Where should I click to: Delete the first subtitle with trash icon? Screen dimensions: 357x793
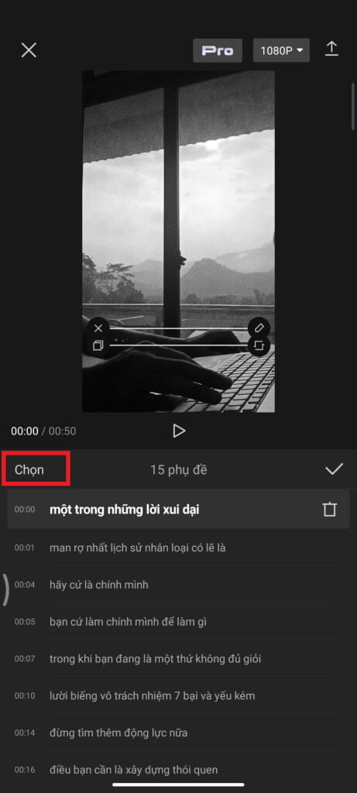(330, 510)
